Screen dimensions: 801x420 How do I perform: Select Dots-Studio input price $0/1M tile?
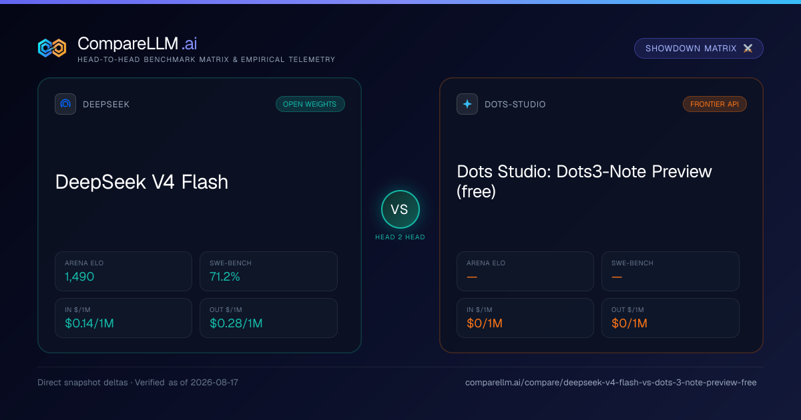tap(525, 318)
